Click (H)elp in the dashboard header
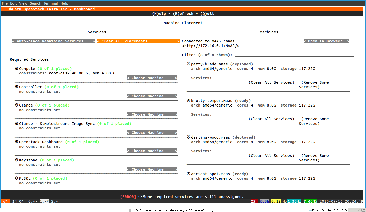The height and width of the screenshot is (212, 366). (x=159, y=14)
